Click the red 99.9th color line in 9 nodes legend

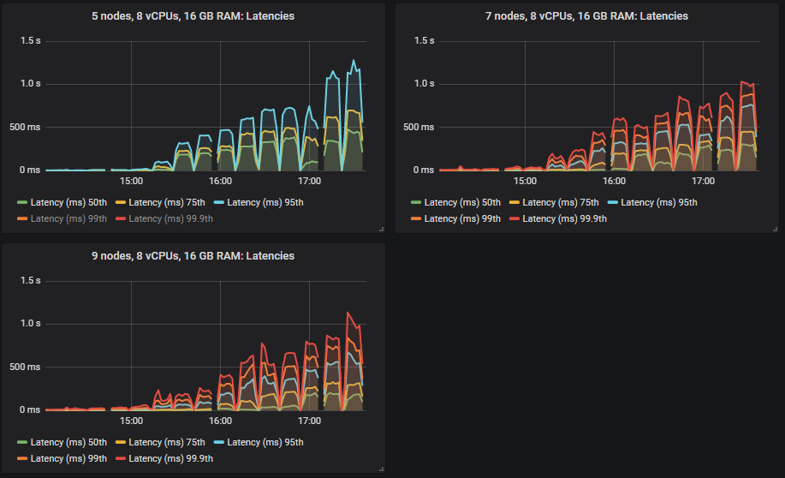(x=120, y=458)
